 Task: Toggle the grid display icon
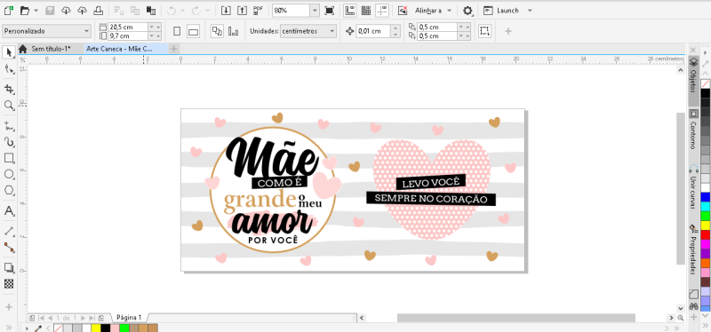(365, 10)
